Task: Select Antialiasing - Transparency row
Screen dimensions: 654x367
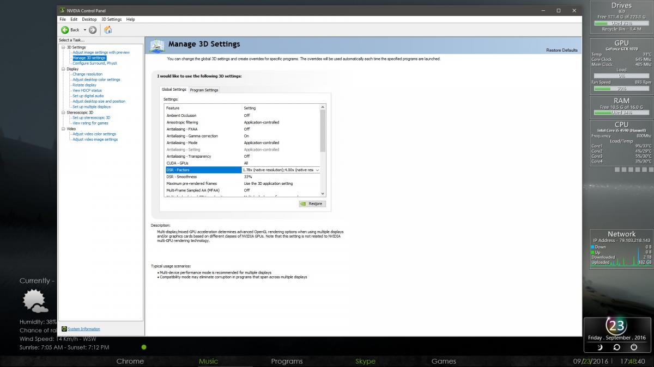Action: point(242,157)
